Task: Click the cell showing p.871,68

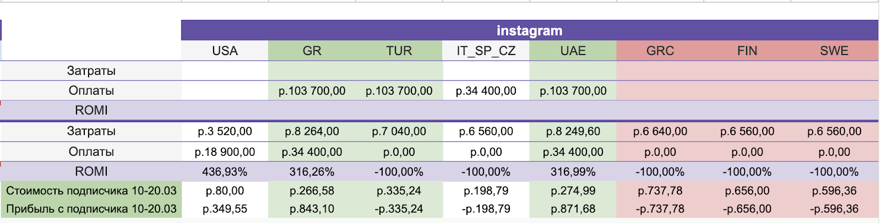Action: tap(573, 209)
